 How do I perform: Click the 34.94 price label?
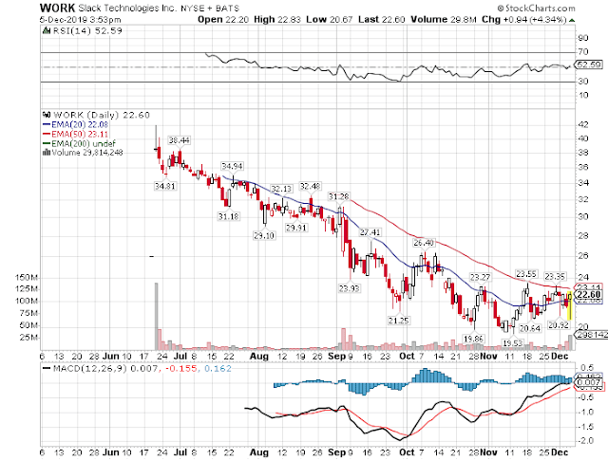(x=232, y=166)
